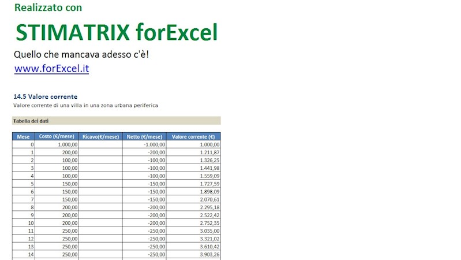
Task: Select Valore corrente 1.000,00 in Mese 0 row
Action: [193, 144]
